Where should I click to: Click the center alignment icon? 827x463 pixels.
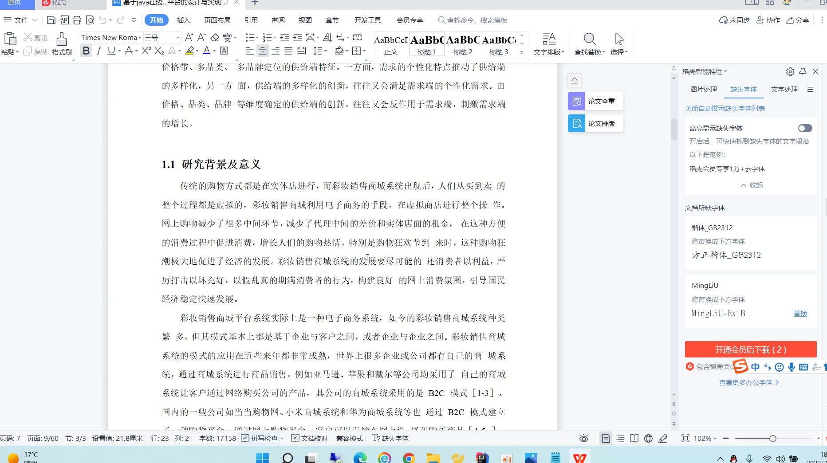coord(263,51)
